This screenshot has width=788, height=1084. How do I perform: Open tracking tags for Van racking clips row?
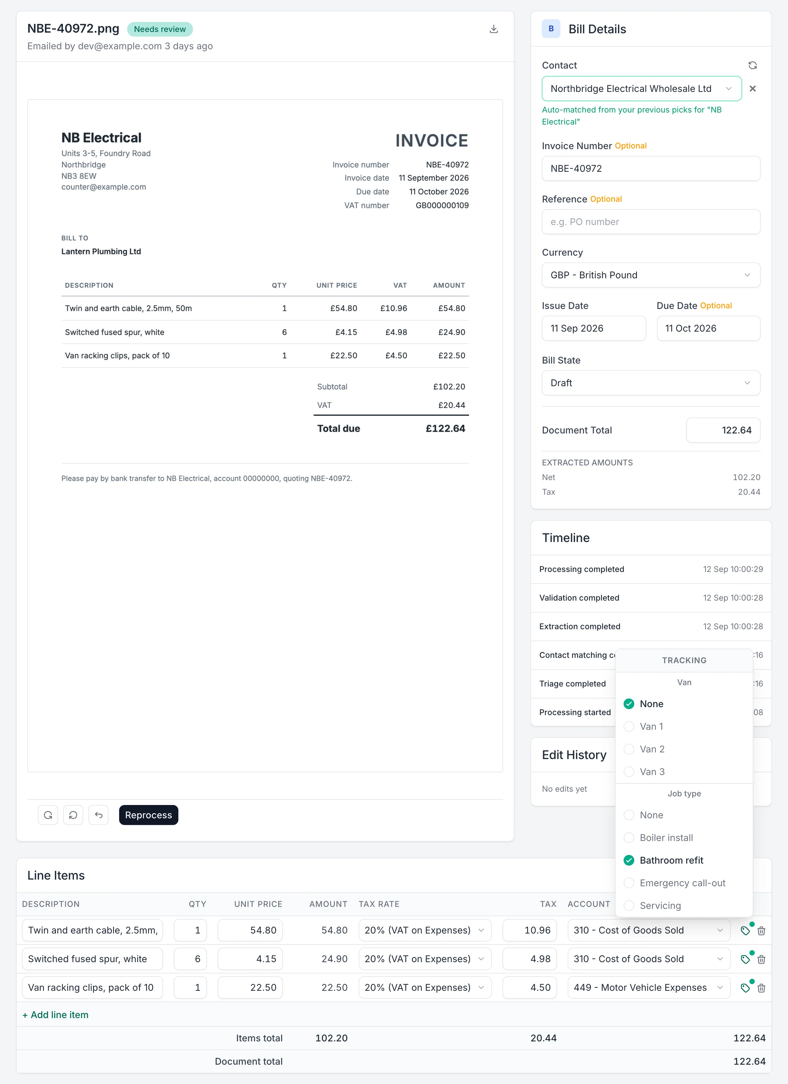pyautogui.click(x=745, y=988)
